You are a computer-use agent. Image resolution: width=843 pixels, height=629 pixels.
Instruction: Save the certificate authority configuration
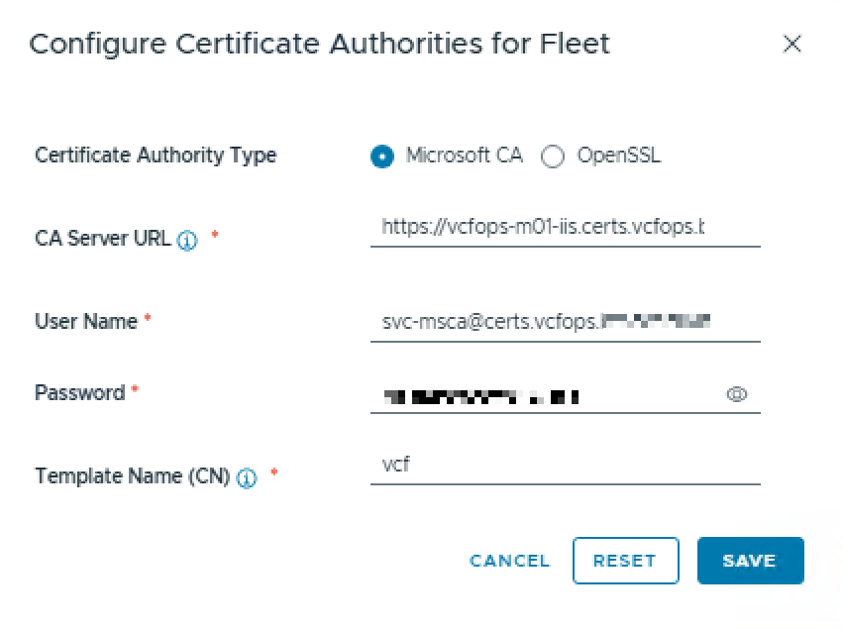(751, 561)
